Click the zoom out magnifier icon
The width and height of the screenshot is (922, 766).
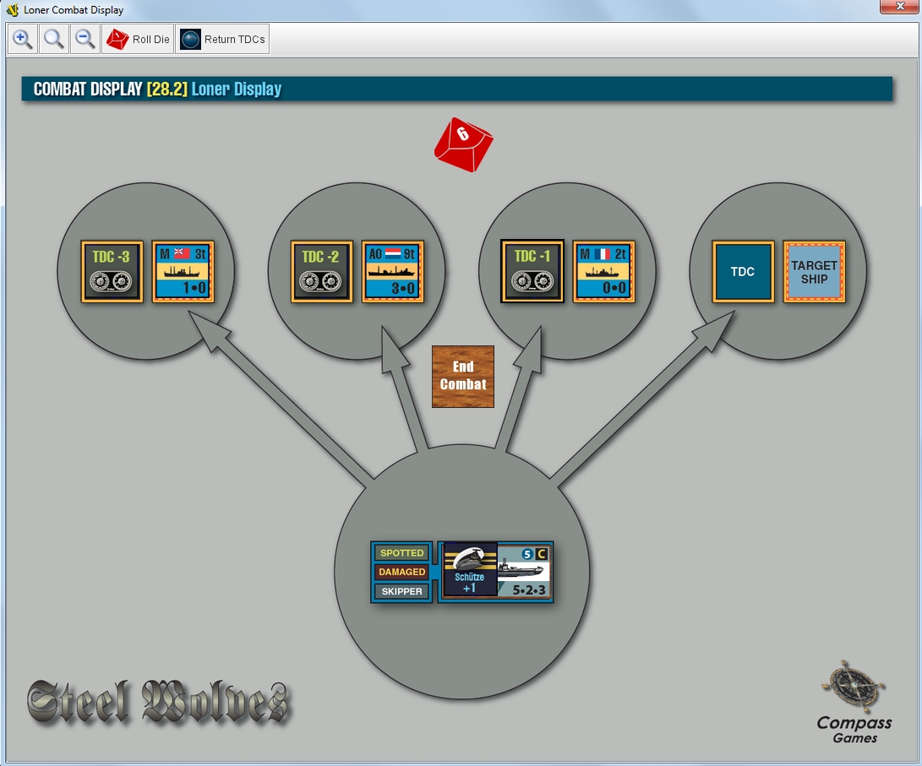pyautogui.click(x=85, y=40)
